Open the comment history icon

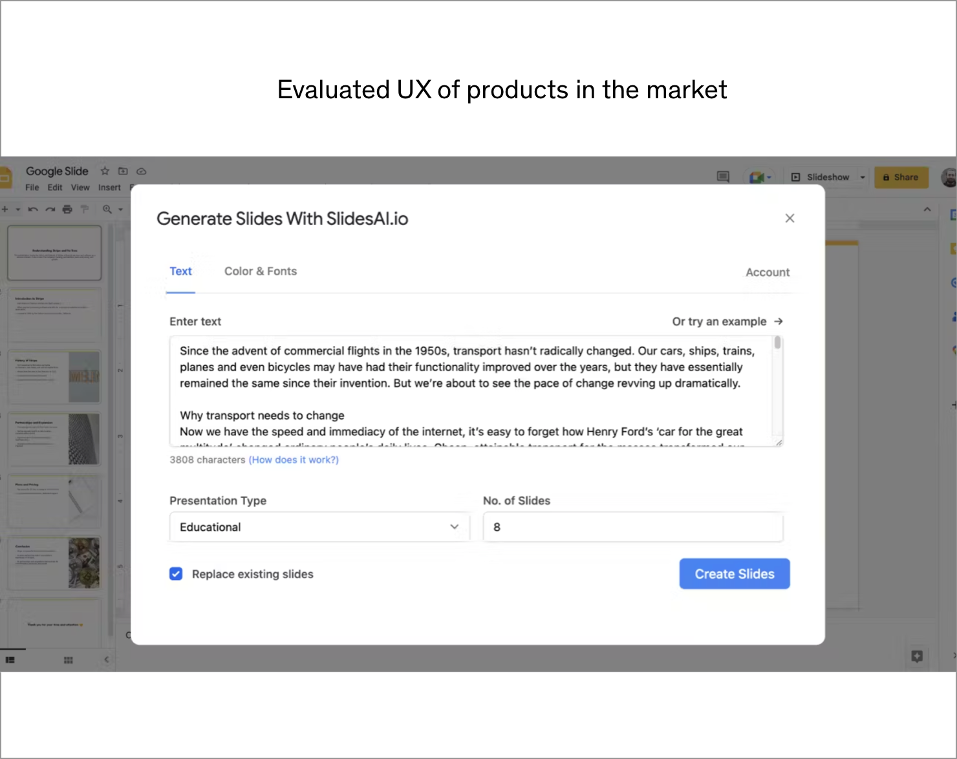pos(723,176)
